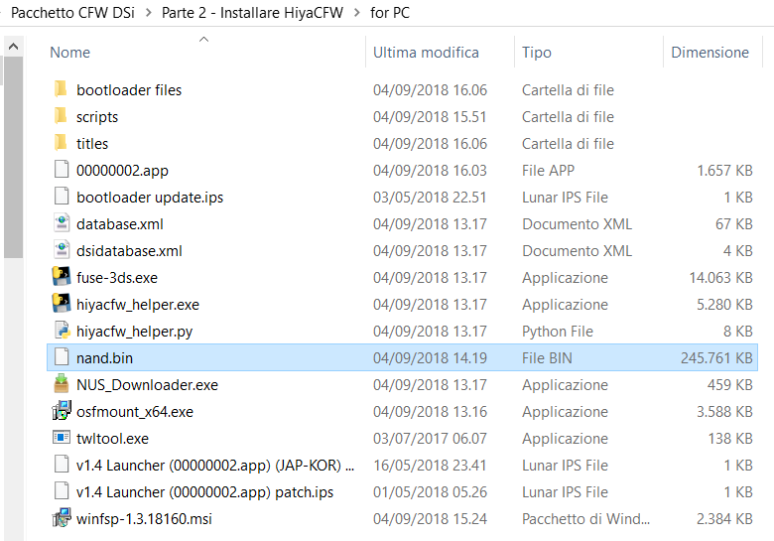774x541 pixels.
Task: Go to Pacchetto CFW DSi in breadcrumb
Action: 72,12
